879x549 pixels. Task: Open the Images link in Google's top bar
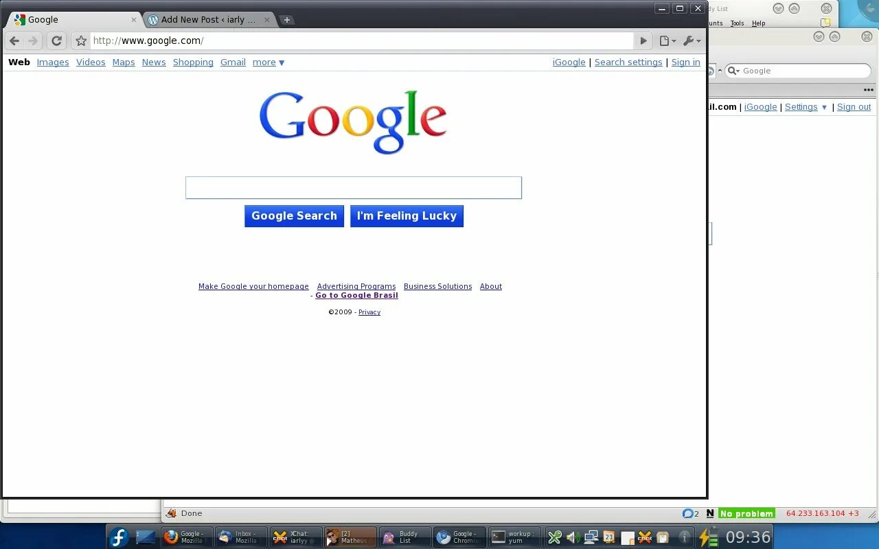pyautogui.click(x=53, y=62)
